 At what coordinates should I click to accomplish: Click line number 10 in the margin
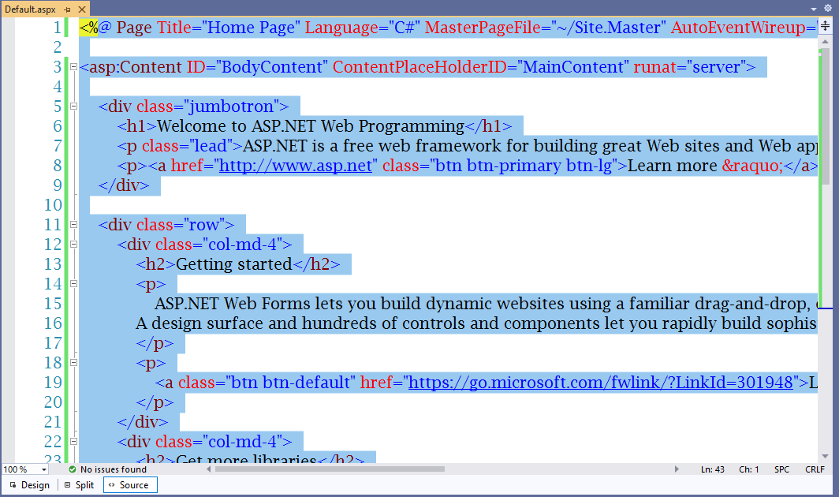tap(53, 204)
